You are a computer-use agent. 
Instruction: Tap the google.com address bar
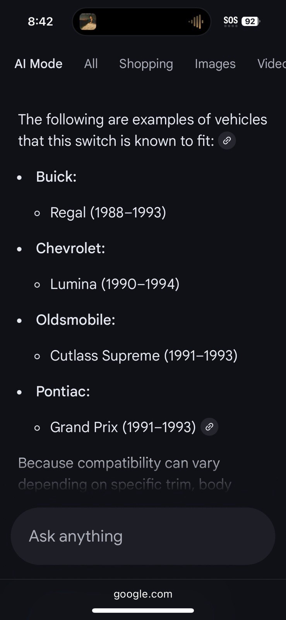click(143, 594)
